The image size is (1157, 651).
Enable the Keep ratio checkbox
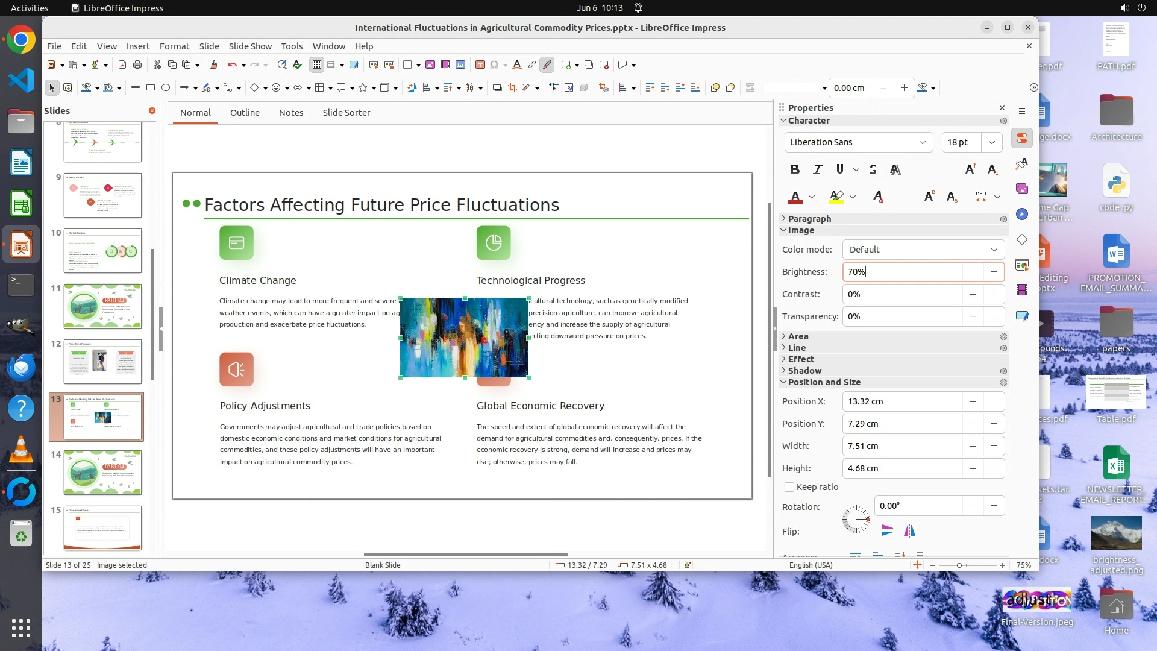tap(789, 487)
